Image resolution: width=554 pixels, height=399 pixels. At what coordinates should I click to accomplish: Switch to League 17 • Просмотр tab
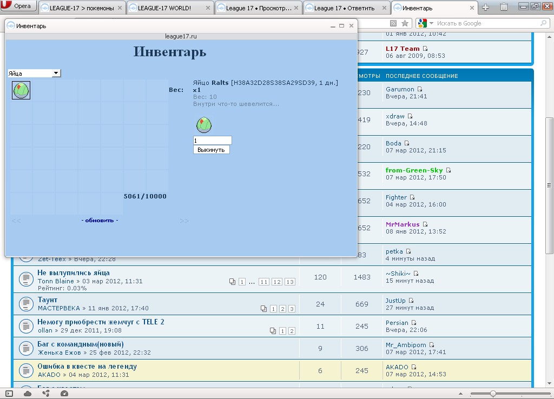coord(258,8)
